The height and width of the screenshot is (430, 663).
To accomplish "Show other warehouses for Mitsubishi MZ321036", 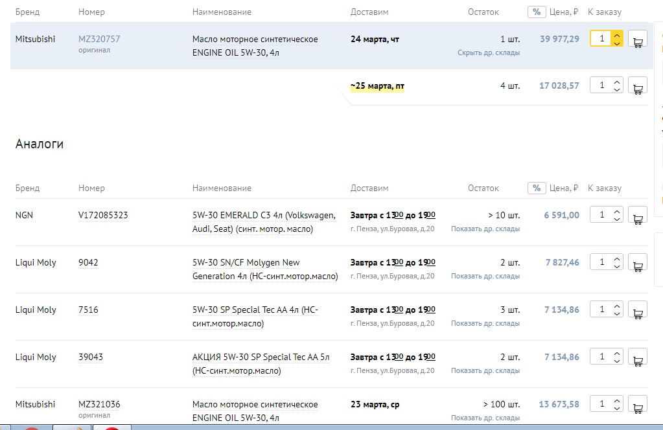I will (485, 418).
